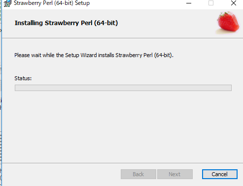Click the greyed-out maximize window icon
The width and height of the screenshot is (243, 186).
[211, 3]
